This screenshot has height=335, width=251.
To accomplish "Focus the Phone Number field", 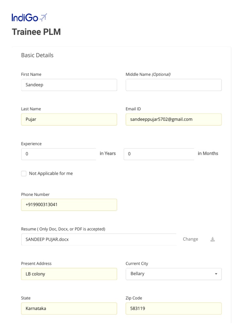I will [69, 205].
